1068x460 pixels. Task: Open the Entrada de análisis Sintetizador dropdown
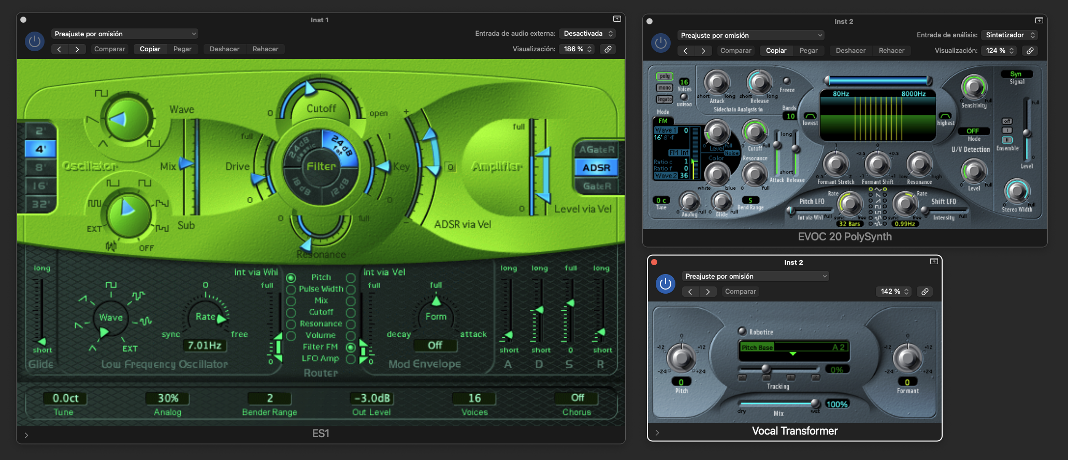1010,35
